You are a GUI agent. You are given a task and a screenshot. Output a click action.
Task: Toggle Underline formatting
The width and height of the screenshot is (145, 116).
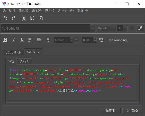pos(22,40)
